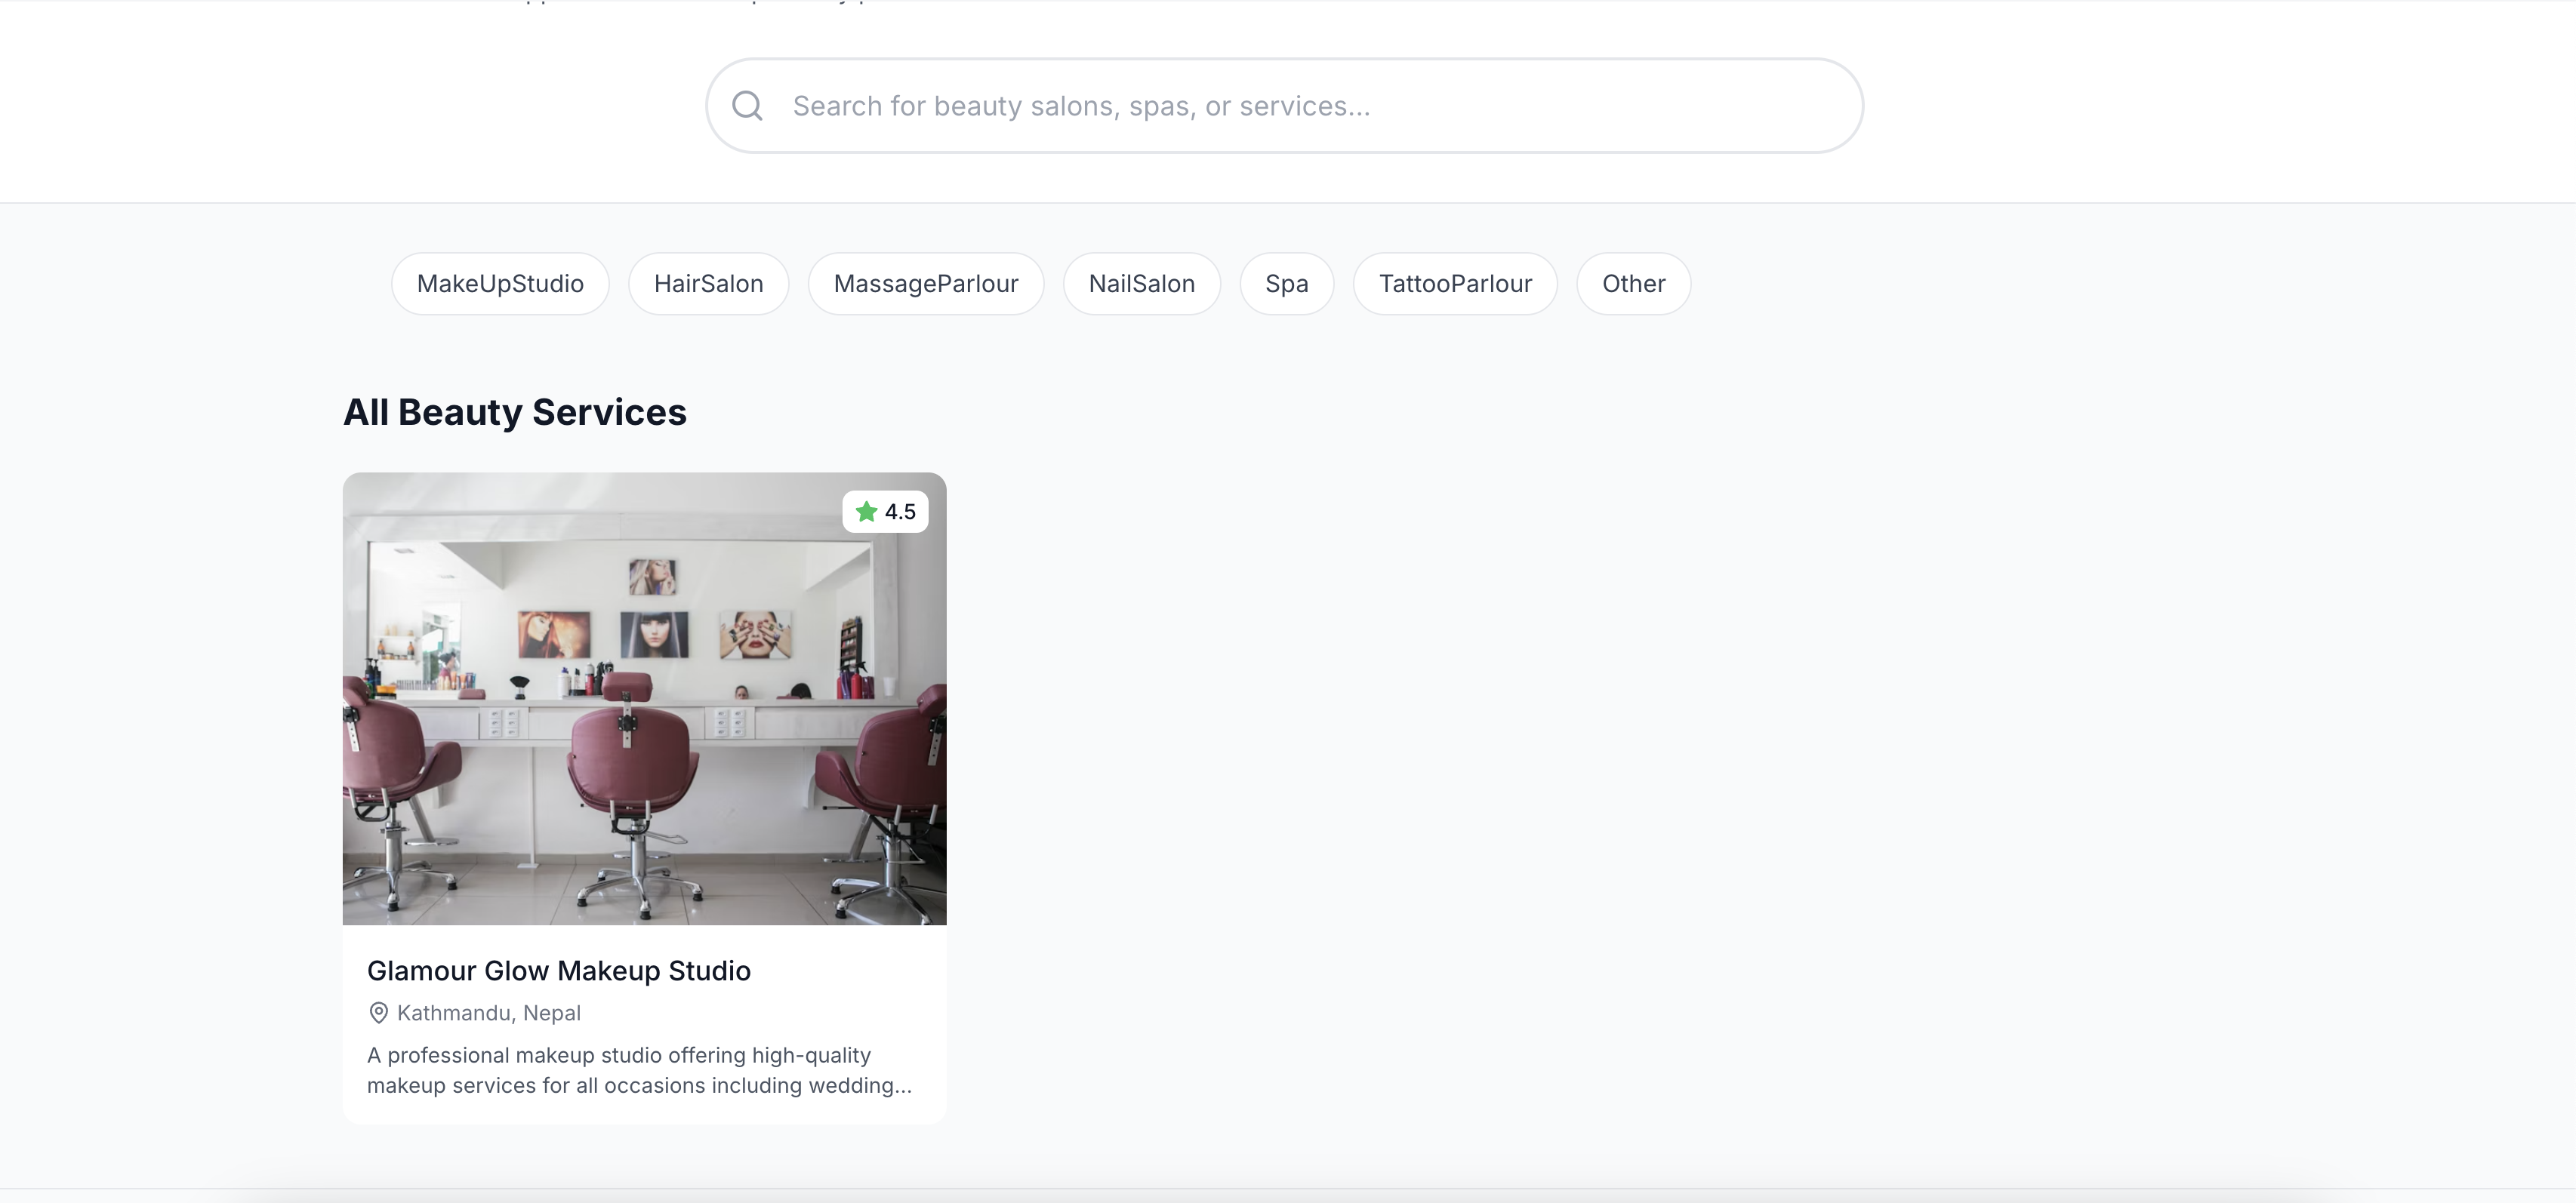The height and width of the screenshot is (1203, 2576).
Task: Select the HairSalon category icon
Action: (x=708, y=282)
